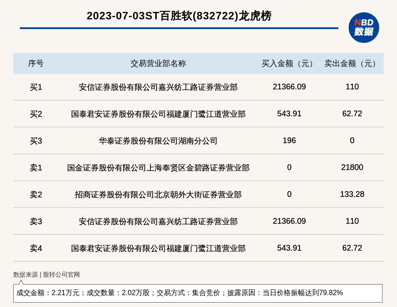Click the 卖1 row label
This screenshot has width=397, height=307.
pos(36,168)
